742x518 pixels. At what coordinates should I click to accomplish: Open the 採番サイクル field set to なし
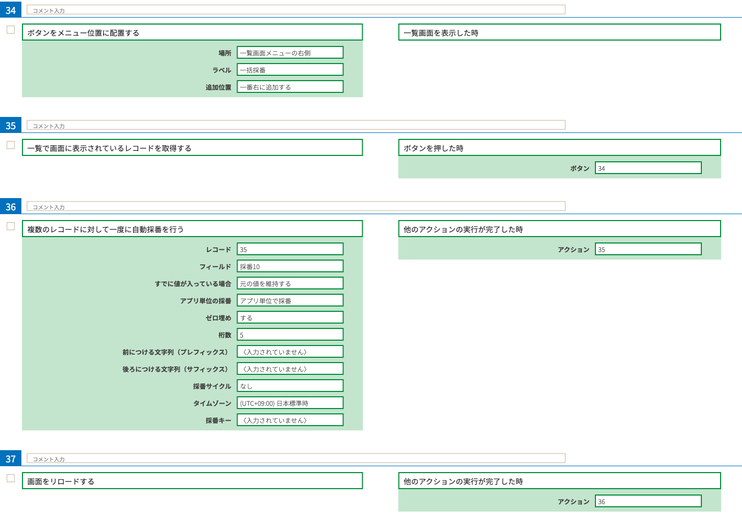point(290,386)
